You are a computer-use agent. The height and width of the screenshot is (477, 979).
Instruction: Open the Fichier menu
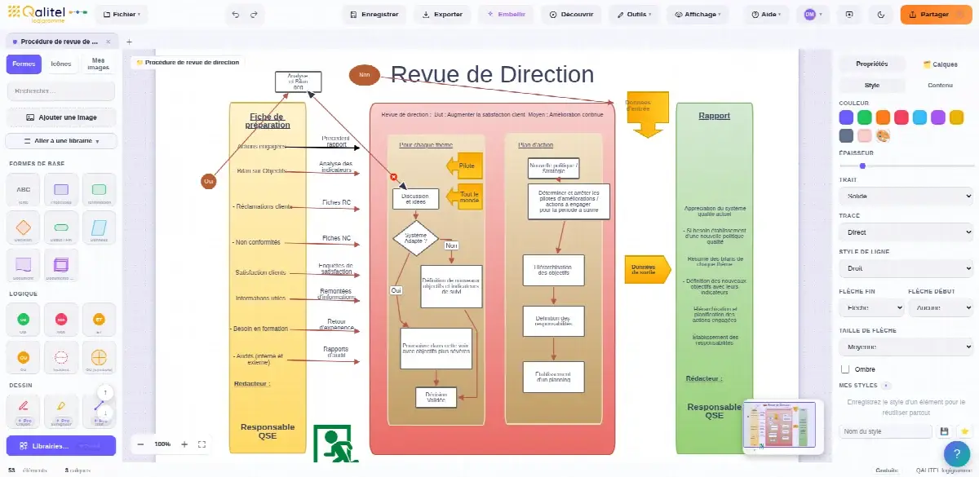coord(121,15)
